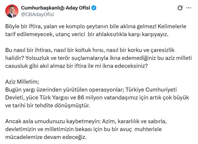Click the words "Türkiye Cumhuriyeti"
The image size is (198, 144).
(x=165, y=90)
